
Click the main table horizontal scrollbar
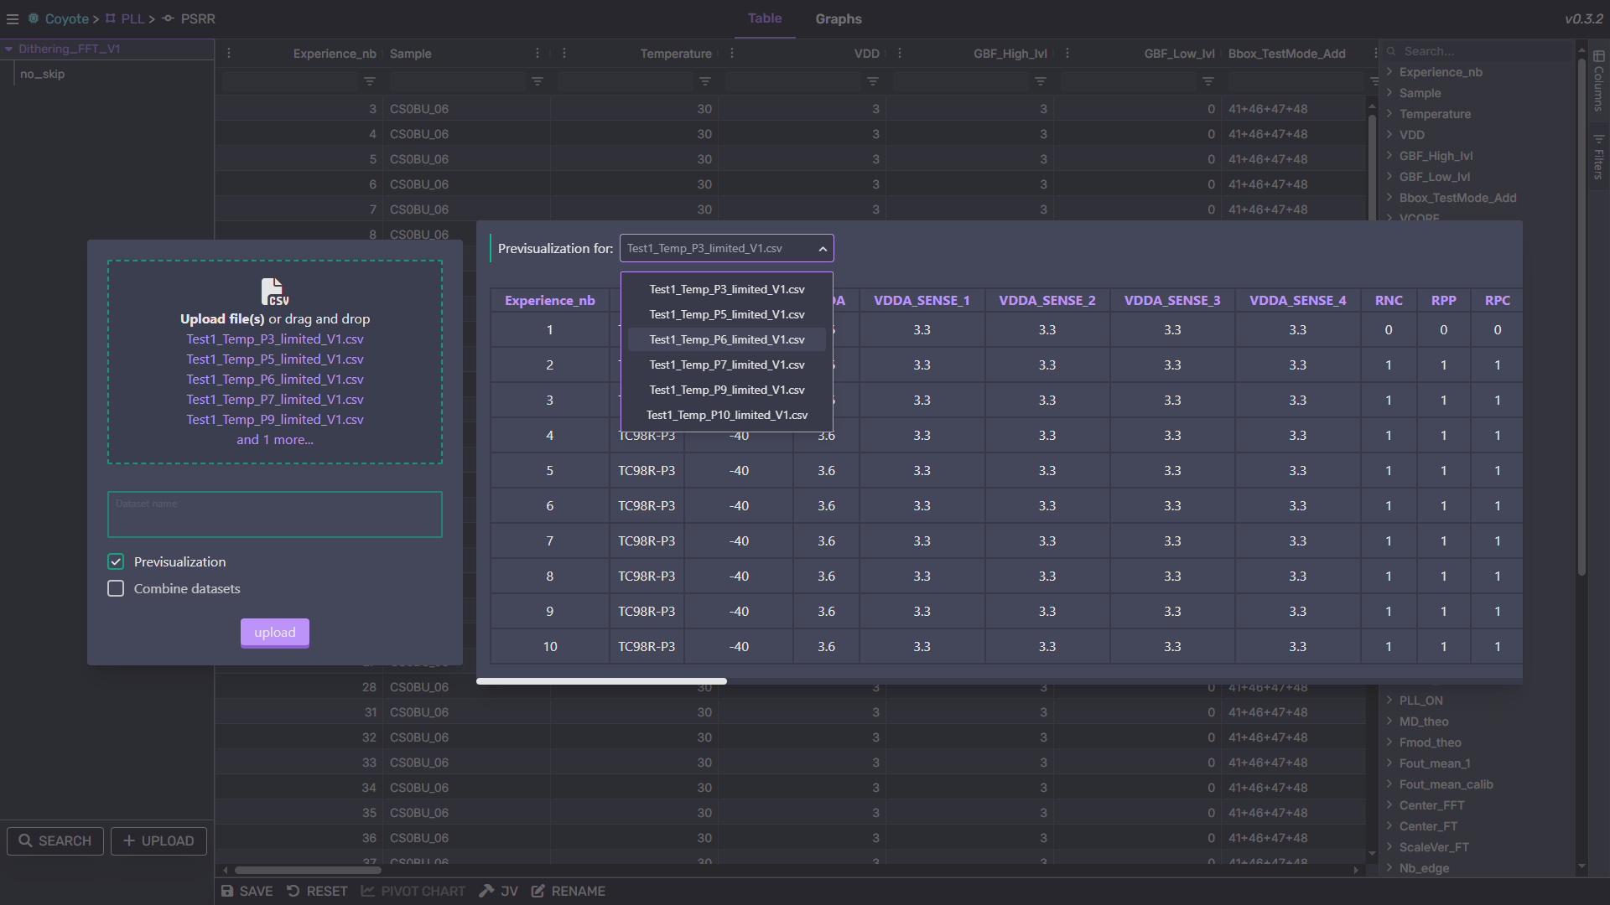pyautogui.click(x=308, y=870)
